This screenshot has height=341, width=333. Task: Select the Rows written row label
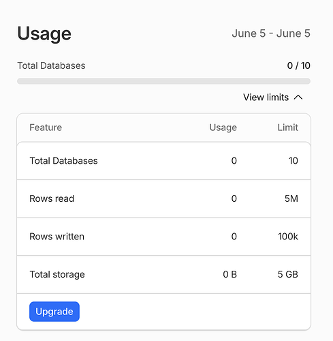[57, 237]
